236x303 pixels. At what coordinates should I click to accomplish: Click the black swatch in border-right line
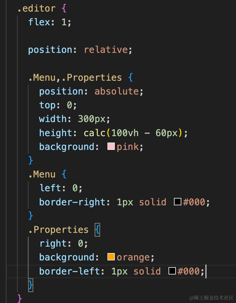[177, 201]
